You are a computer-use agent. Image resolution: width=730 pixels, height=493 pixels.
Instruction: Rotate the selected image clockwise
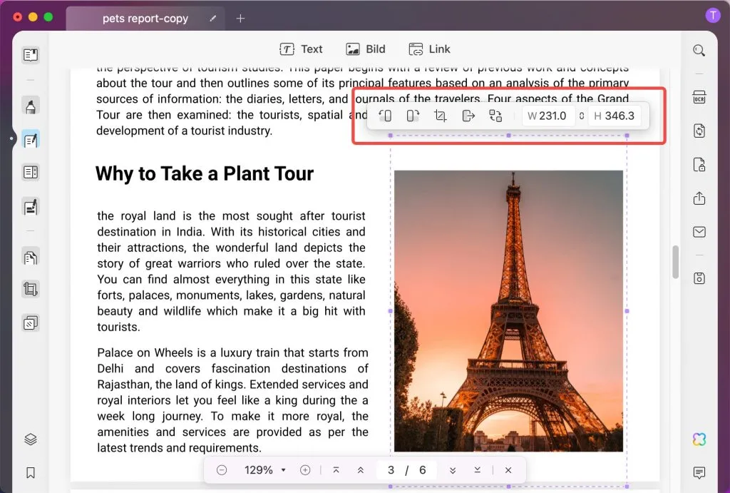412,116
